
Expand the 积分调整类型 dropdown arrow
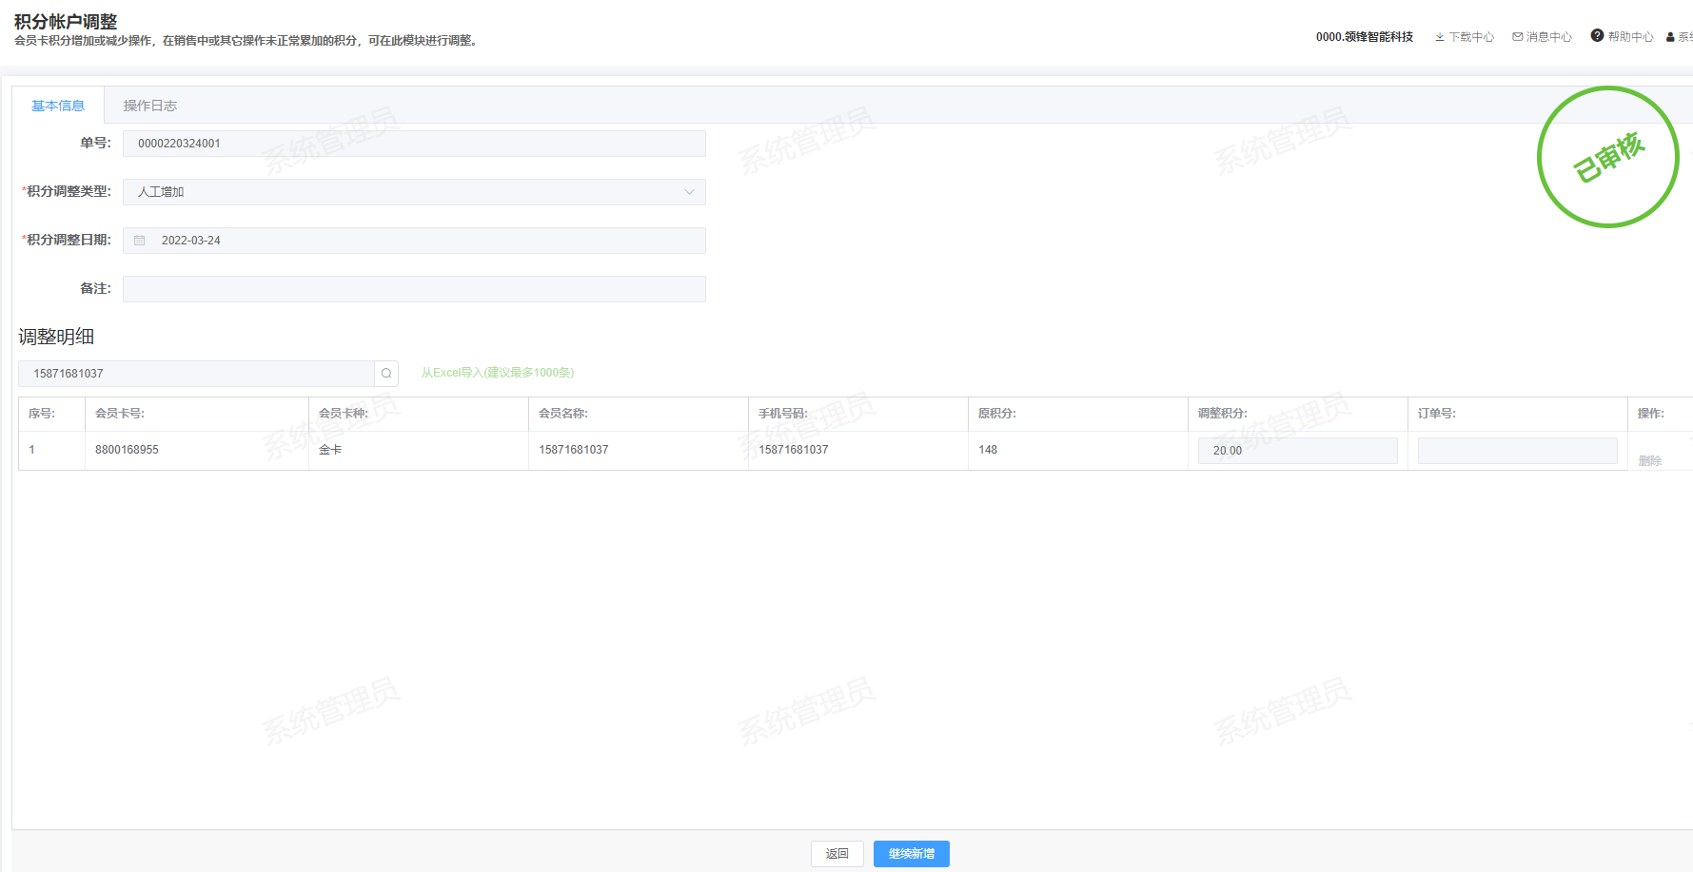[689, 192]
